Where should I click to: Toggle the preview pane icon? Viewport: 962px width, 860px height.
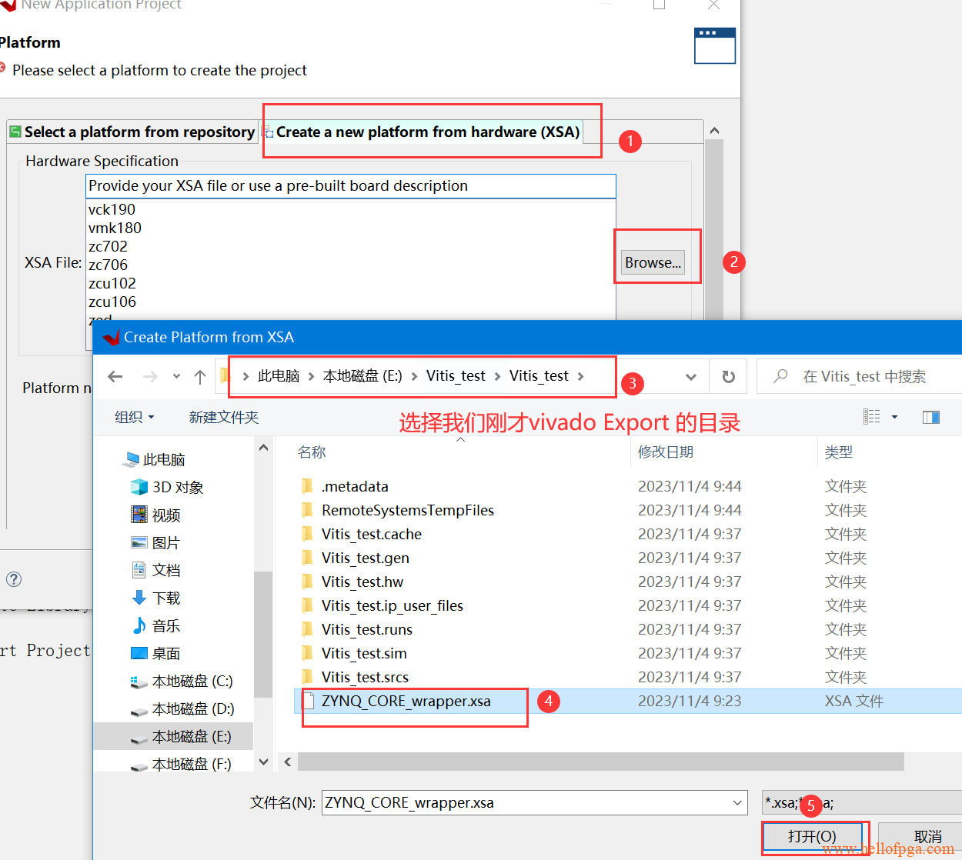[x=930, y=417]
